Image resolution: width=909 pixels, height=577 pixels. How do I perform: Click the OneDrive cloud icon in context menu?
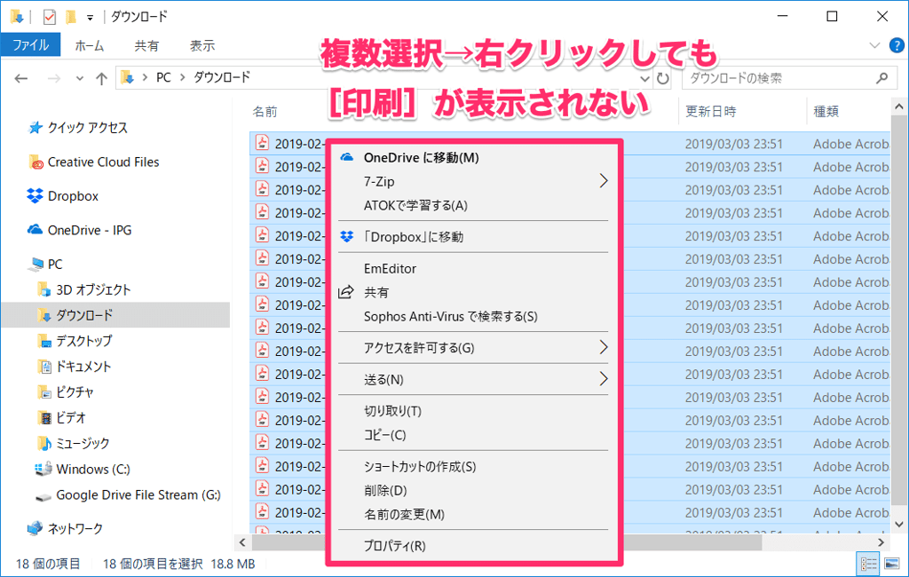pos(347,157)
